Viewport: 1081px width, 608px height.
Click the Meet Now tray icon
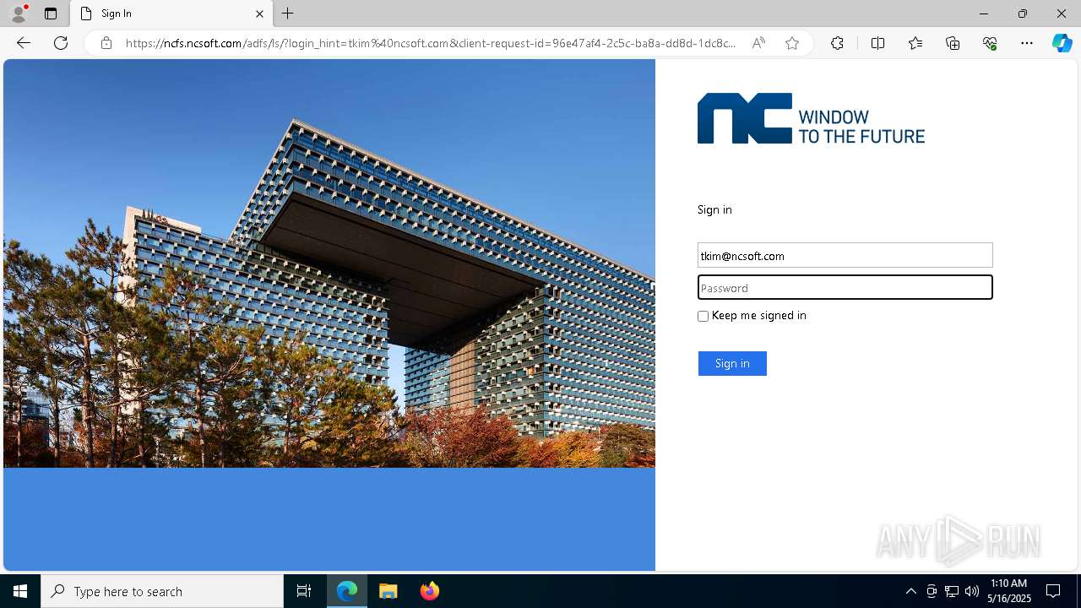(x=932, y=591)
